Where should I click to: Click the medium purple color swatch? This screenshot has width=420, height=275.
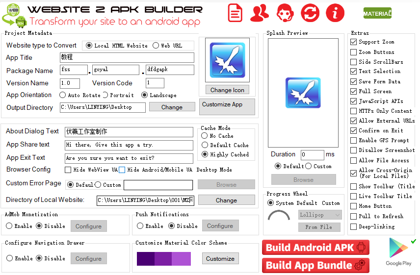163,258
